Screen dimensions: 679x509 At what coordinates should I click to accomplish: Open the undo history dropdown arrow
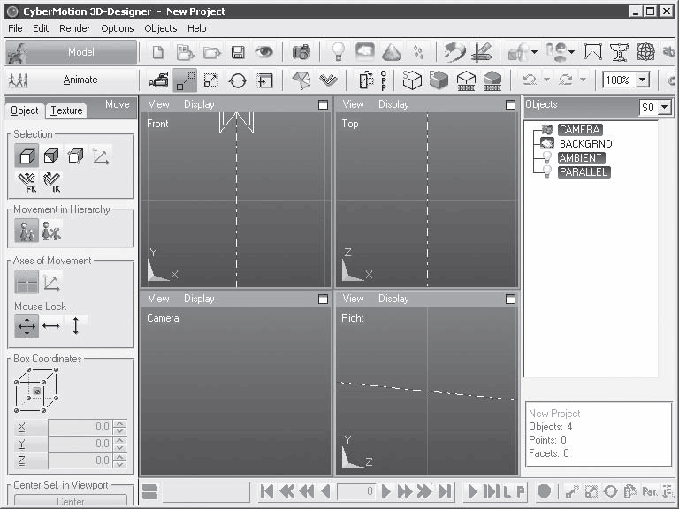tap(547, 80)
